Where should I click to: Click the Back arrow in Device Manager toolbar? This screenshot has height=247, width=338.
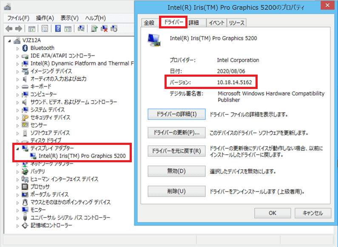(x=9, y=28)
